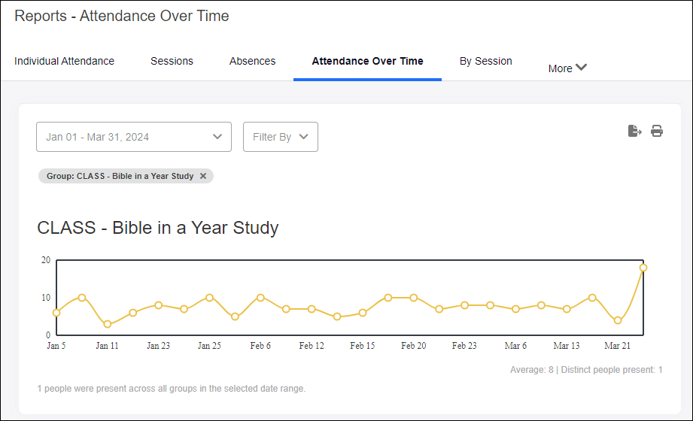Click the low data point above Jan 11
The image size is (693, 421).
(108, 324)
